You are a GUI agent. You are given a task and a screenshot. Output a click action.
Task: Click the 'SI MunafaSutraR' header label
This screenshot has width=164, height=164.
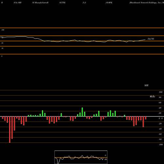[40, 3]
